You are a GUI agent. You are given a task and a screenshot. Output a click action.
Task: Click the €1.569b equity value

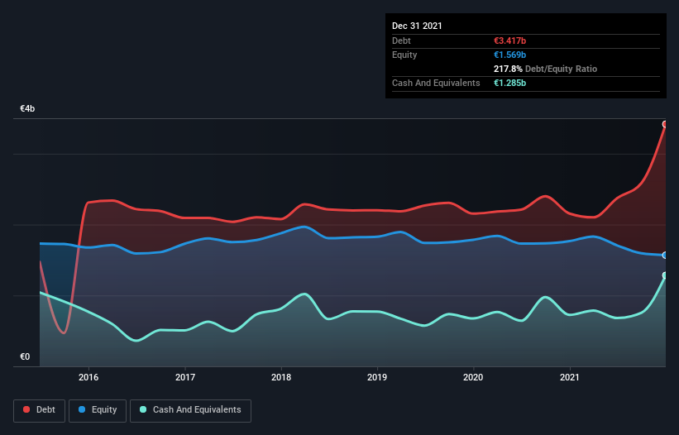tap(509, 55)
